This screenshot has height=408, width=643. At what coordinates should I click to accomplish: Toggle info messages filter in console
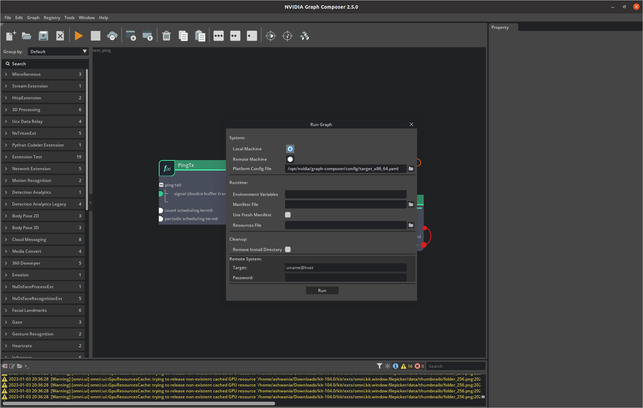pos(396,366)
